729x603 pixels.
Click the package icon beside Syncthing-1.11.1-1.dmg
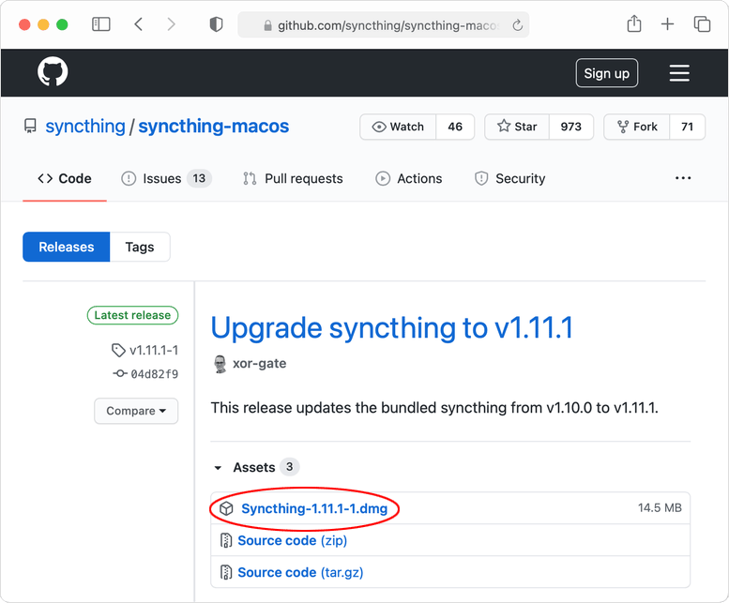tap(226, 508)
